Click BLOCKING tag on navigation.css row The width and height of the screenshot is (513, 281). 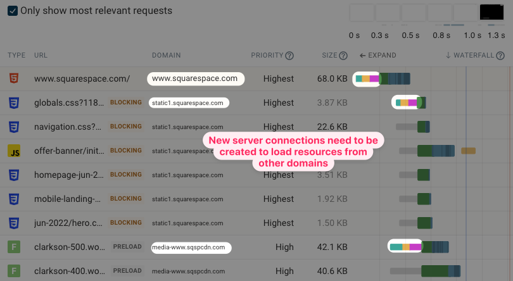click(126, 127)
